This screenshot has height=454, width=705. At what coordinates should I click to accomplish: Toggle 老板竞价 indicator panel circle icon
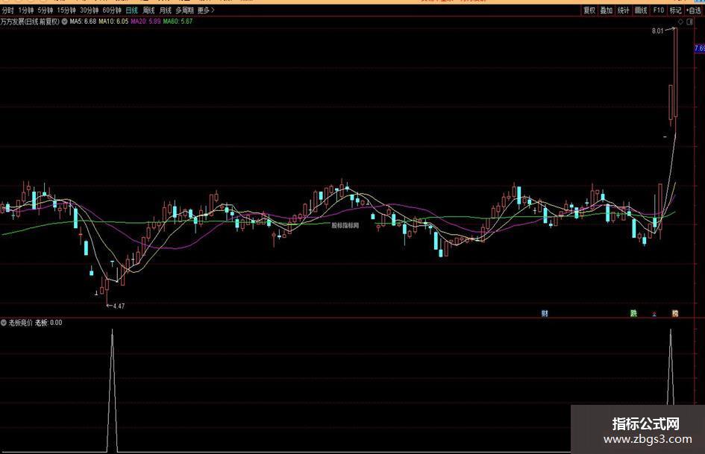pyautogui.click(x=4, y=323)
